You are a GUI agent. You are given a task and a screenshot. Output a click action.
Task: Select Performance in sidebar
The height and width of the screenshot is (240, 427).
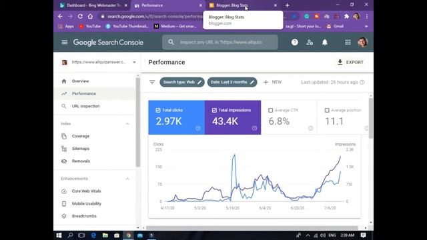pos(94,93)
